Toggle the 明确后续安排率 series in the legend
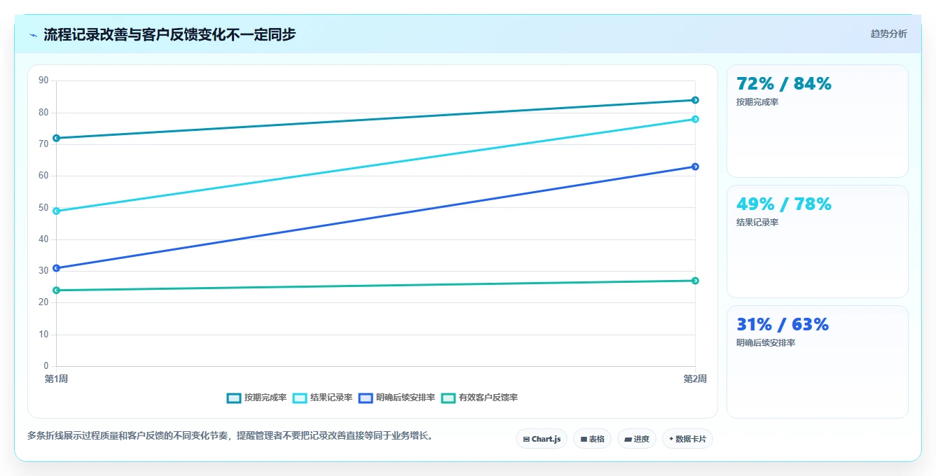 click(x=397, y=398)
